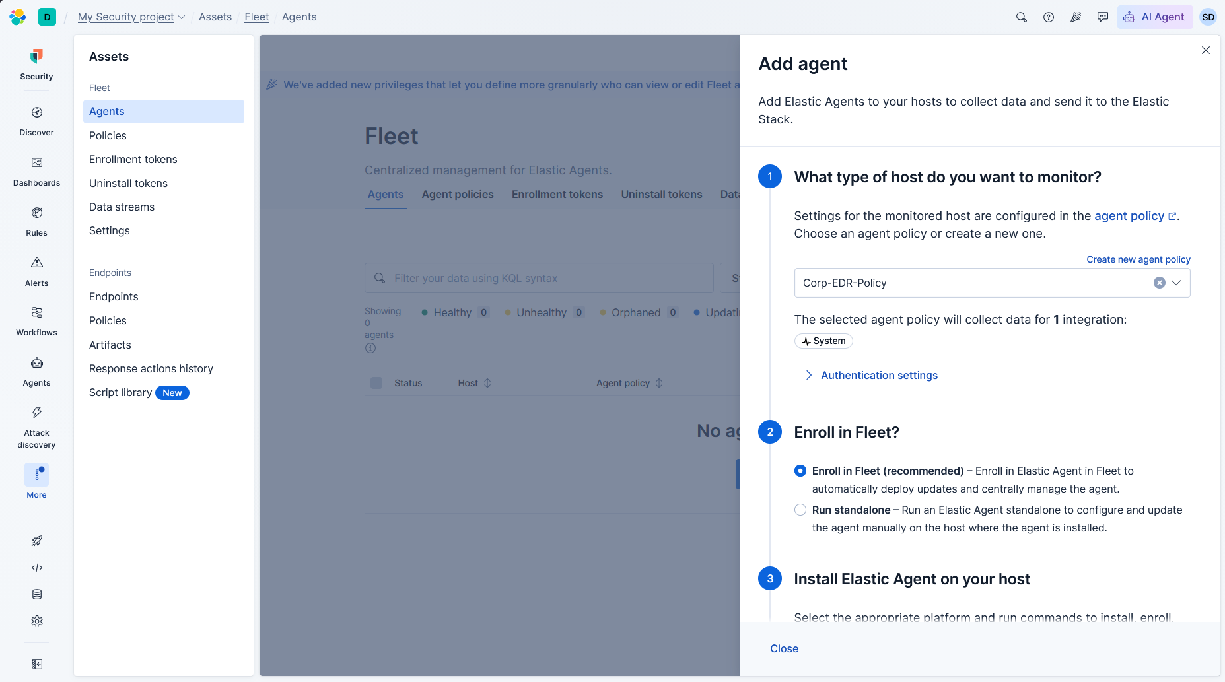Click the Create new agent policy link
This screenshot has height=682, width=1225.
1138,259
